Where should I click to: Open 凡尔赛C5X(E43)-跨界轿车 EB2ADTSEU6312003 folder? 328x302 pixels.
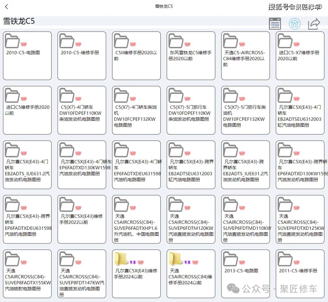pyautogui.click(x=191, y=165)
